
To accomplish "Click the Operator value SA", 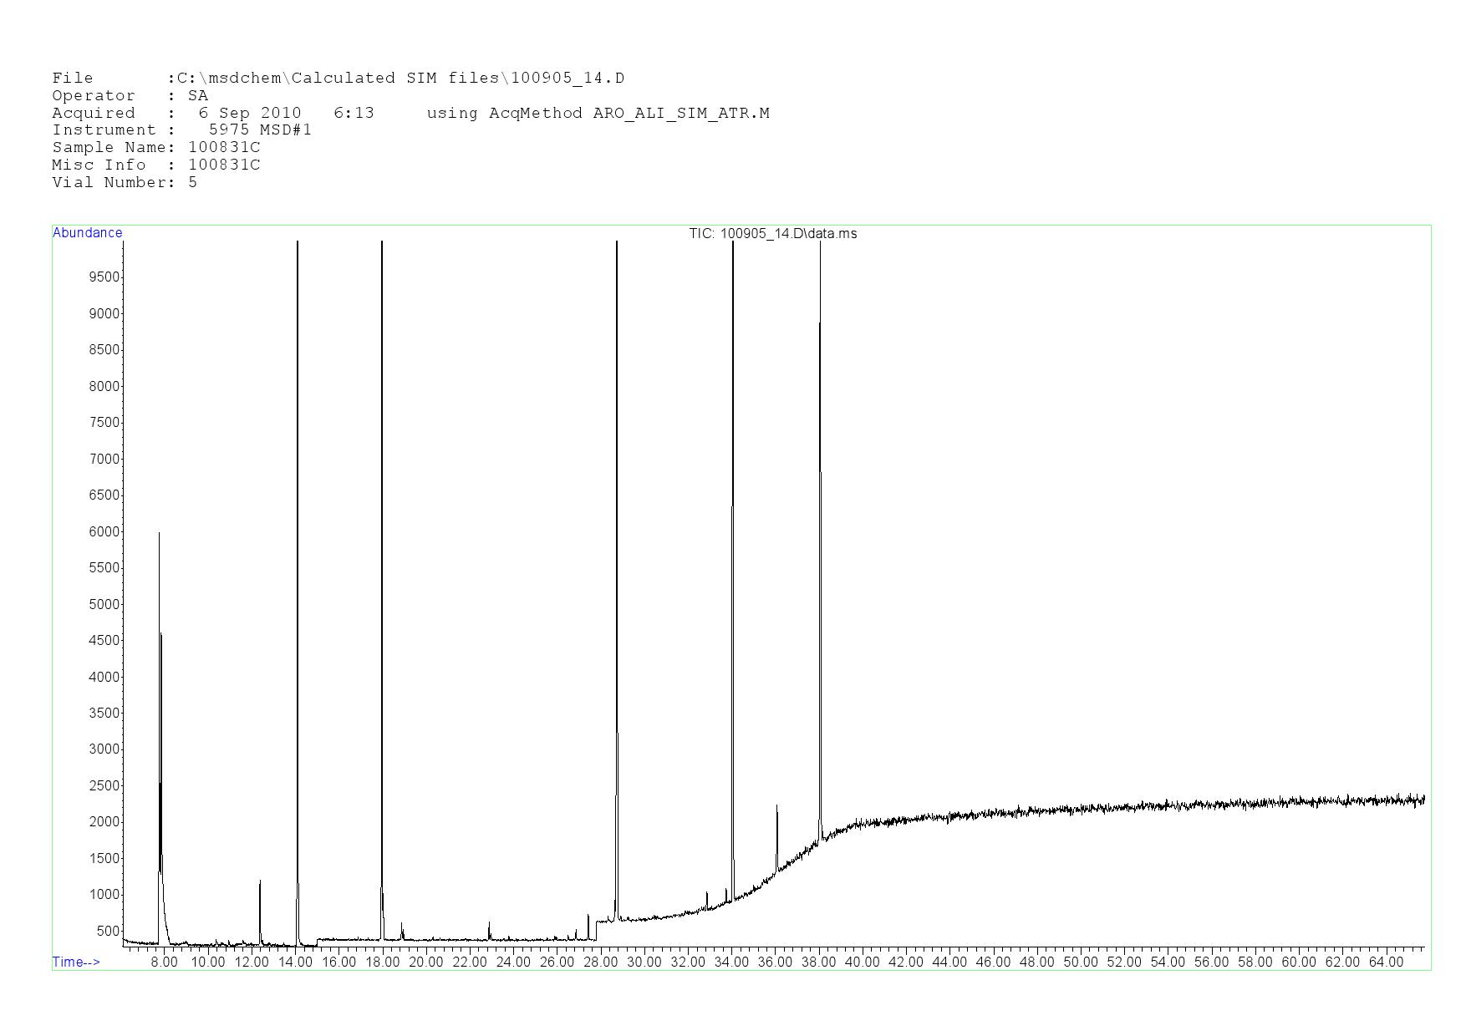I will pos(198,96).
